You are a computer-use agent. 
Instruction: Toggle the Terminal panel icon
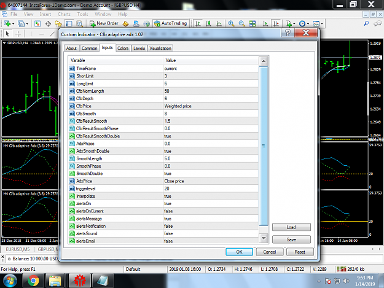69,24
